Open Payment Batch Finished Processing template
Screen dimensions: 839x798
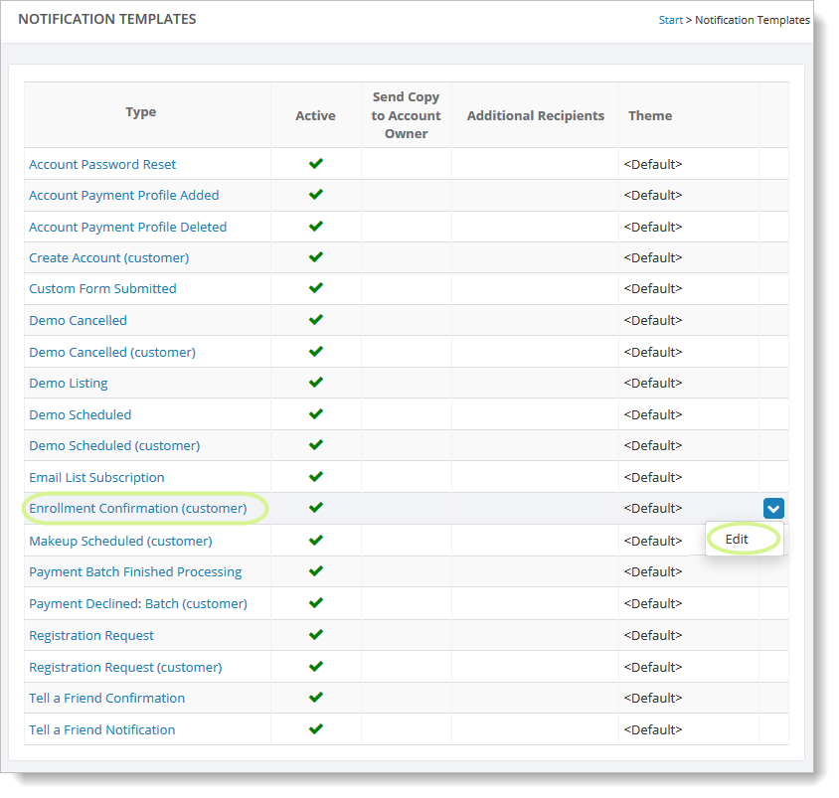tap(135, 571)
